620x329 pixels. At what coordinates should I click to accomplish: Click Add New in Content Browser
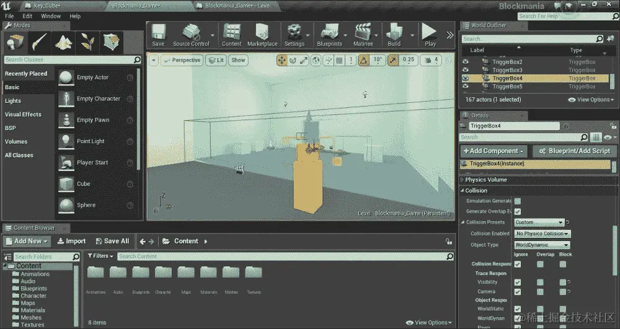(x=27, y=241)
